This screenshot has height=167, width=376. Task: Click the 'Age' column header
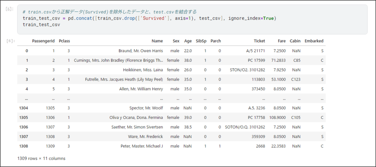[x=188, y=41]
